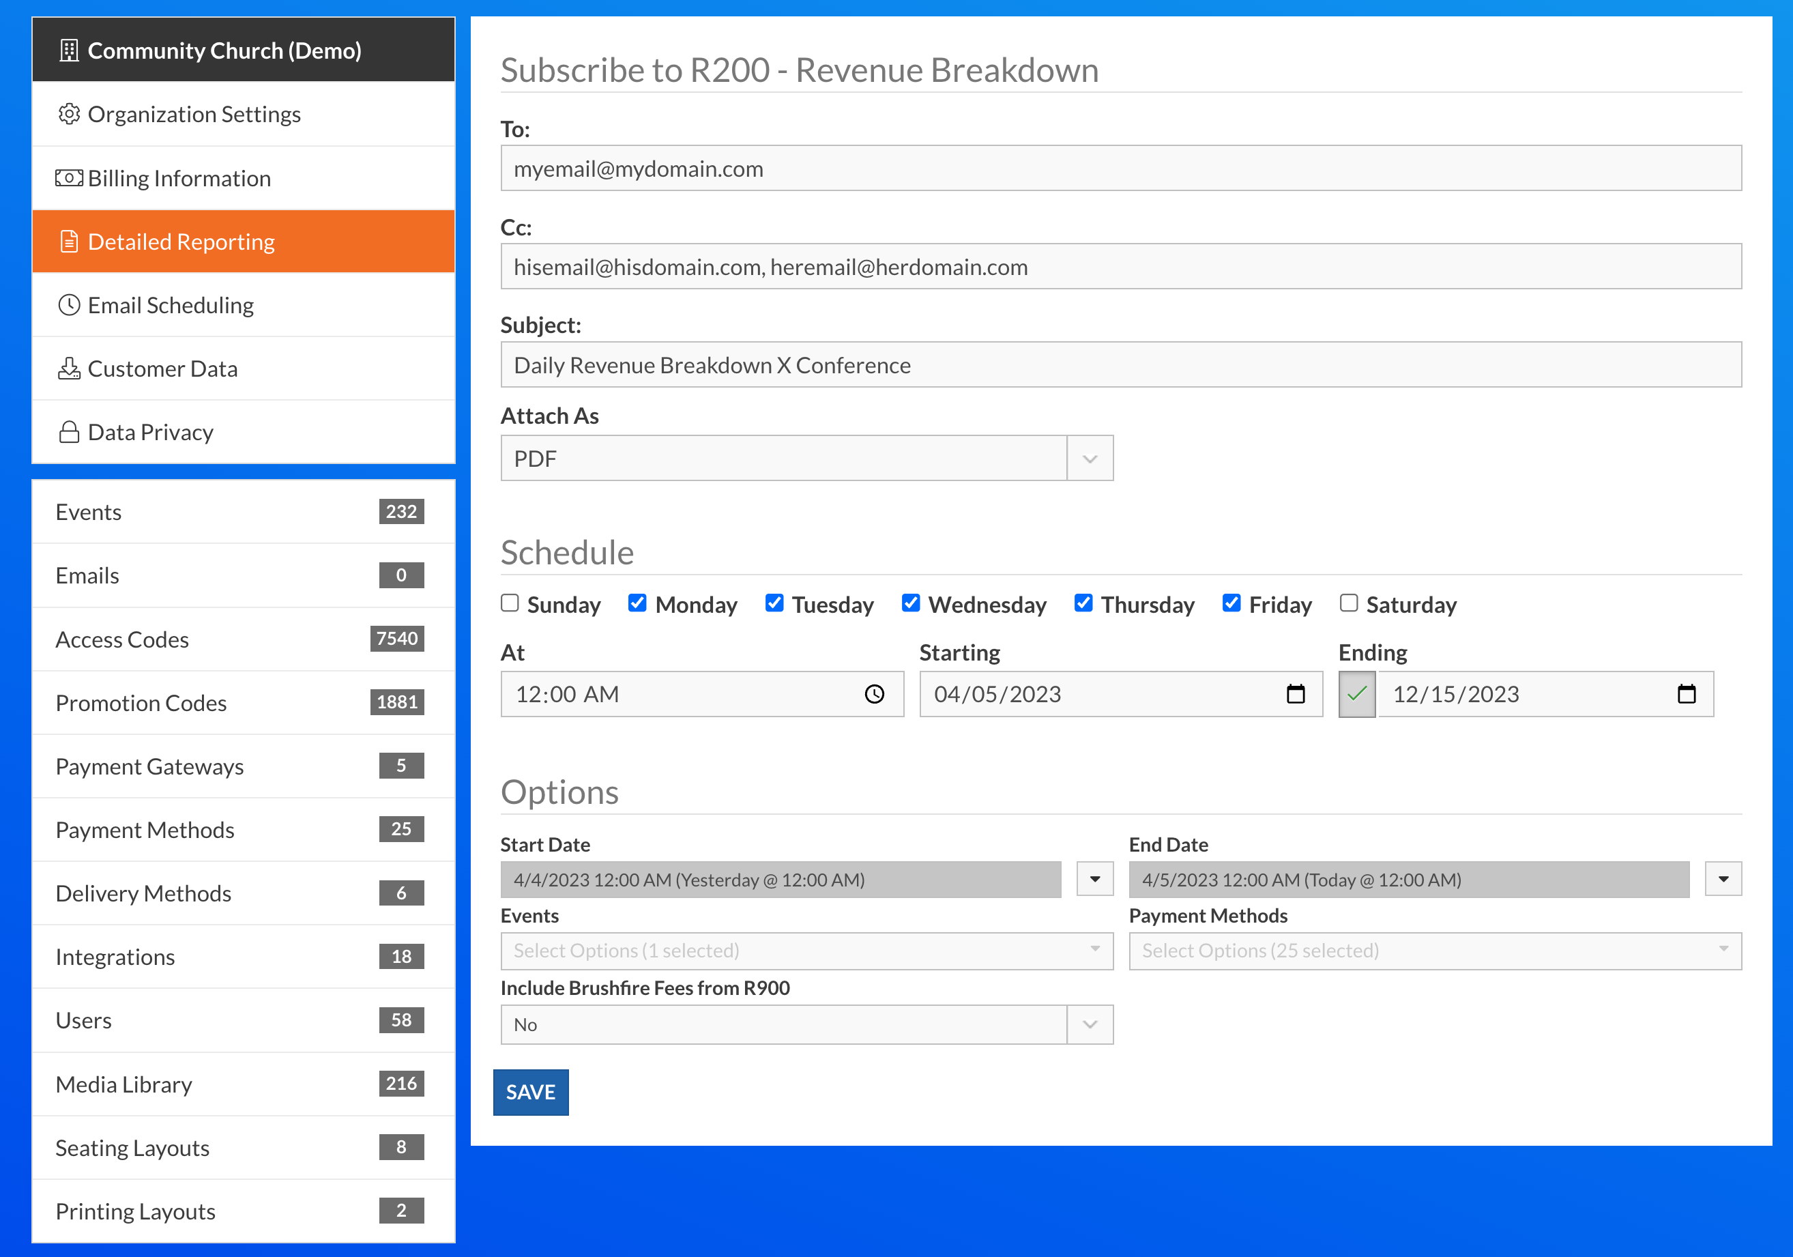Open Payment Methods sidebar link

point(244,830)
